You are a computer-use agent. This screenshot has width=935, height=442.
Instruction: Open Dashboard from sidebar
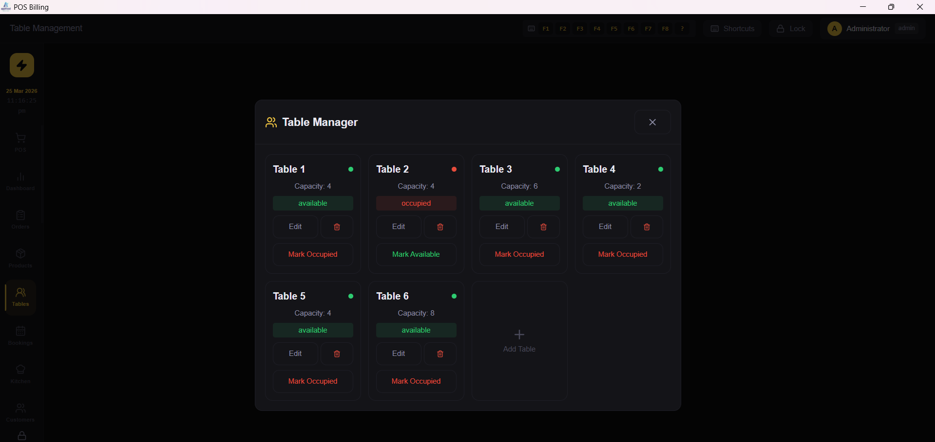click(20, 181)
